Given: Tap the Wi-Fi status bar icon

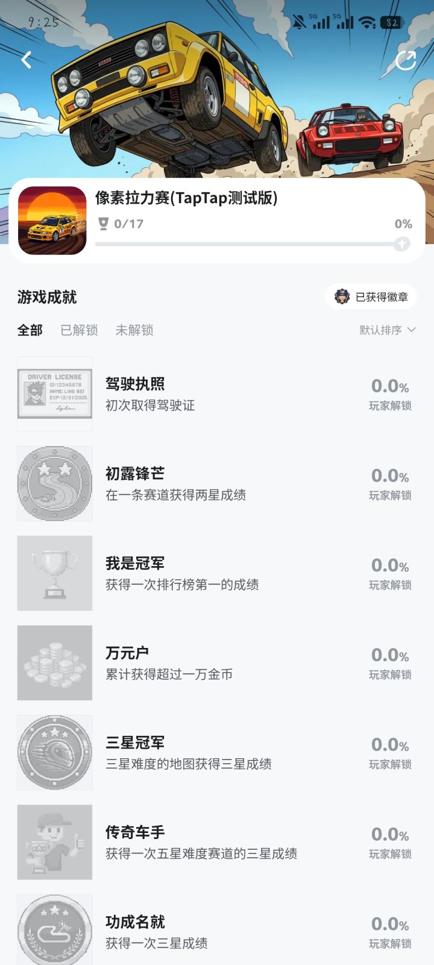Looking at the screenshot, I should 366,23.
